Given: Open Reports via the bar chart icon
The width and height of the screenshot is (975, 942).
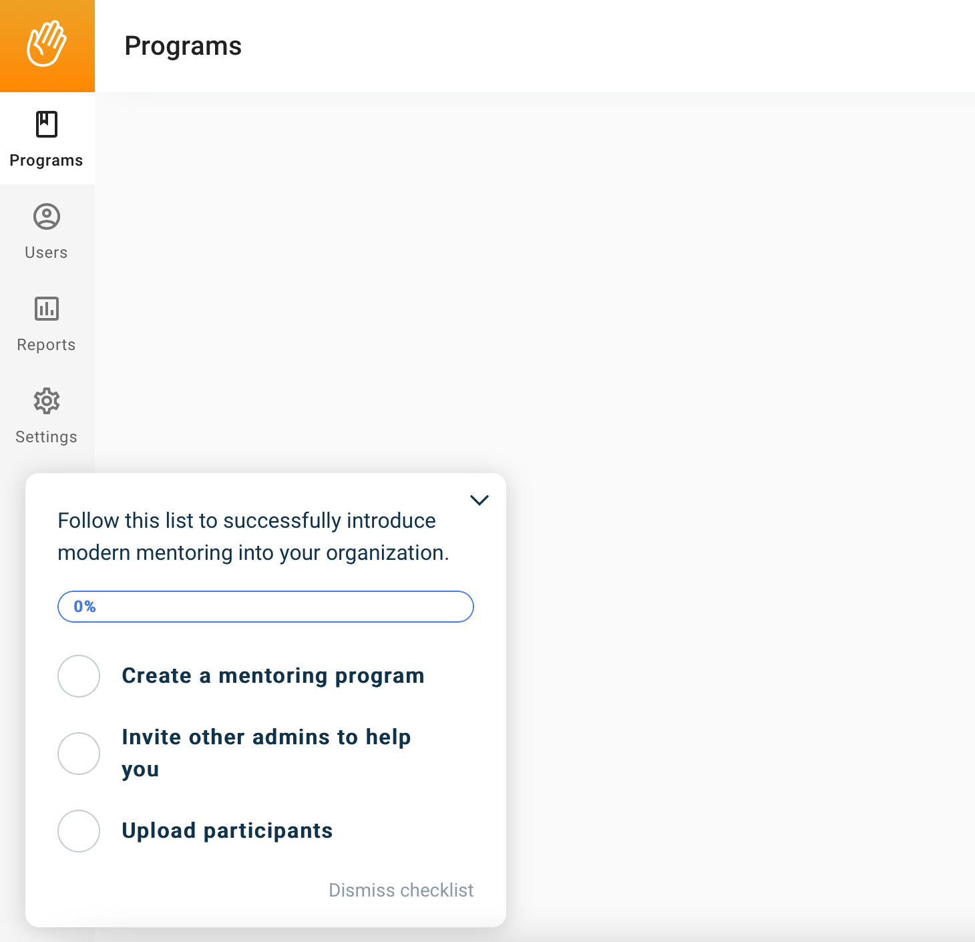Looking at the screenshot, I should (x=47, y=309).
